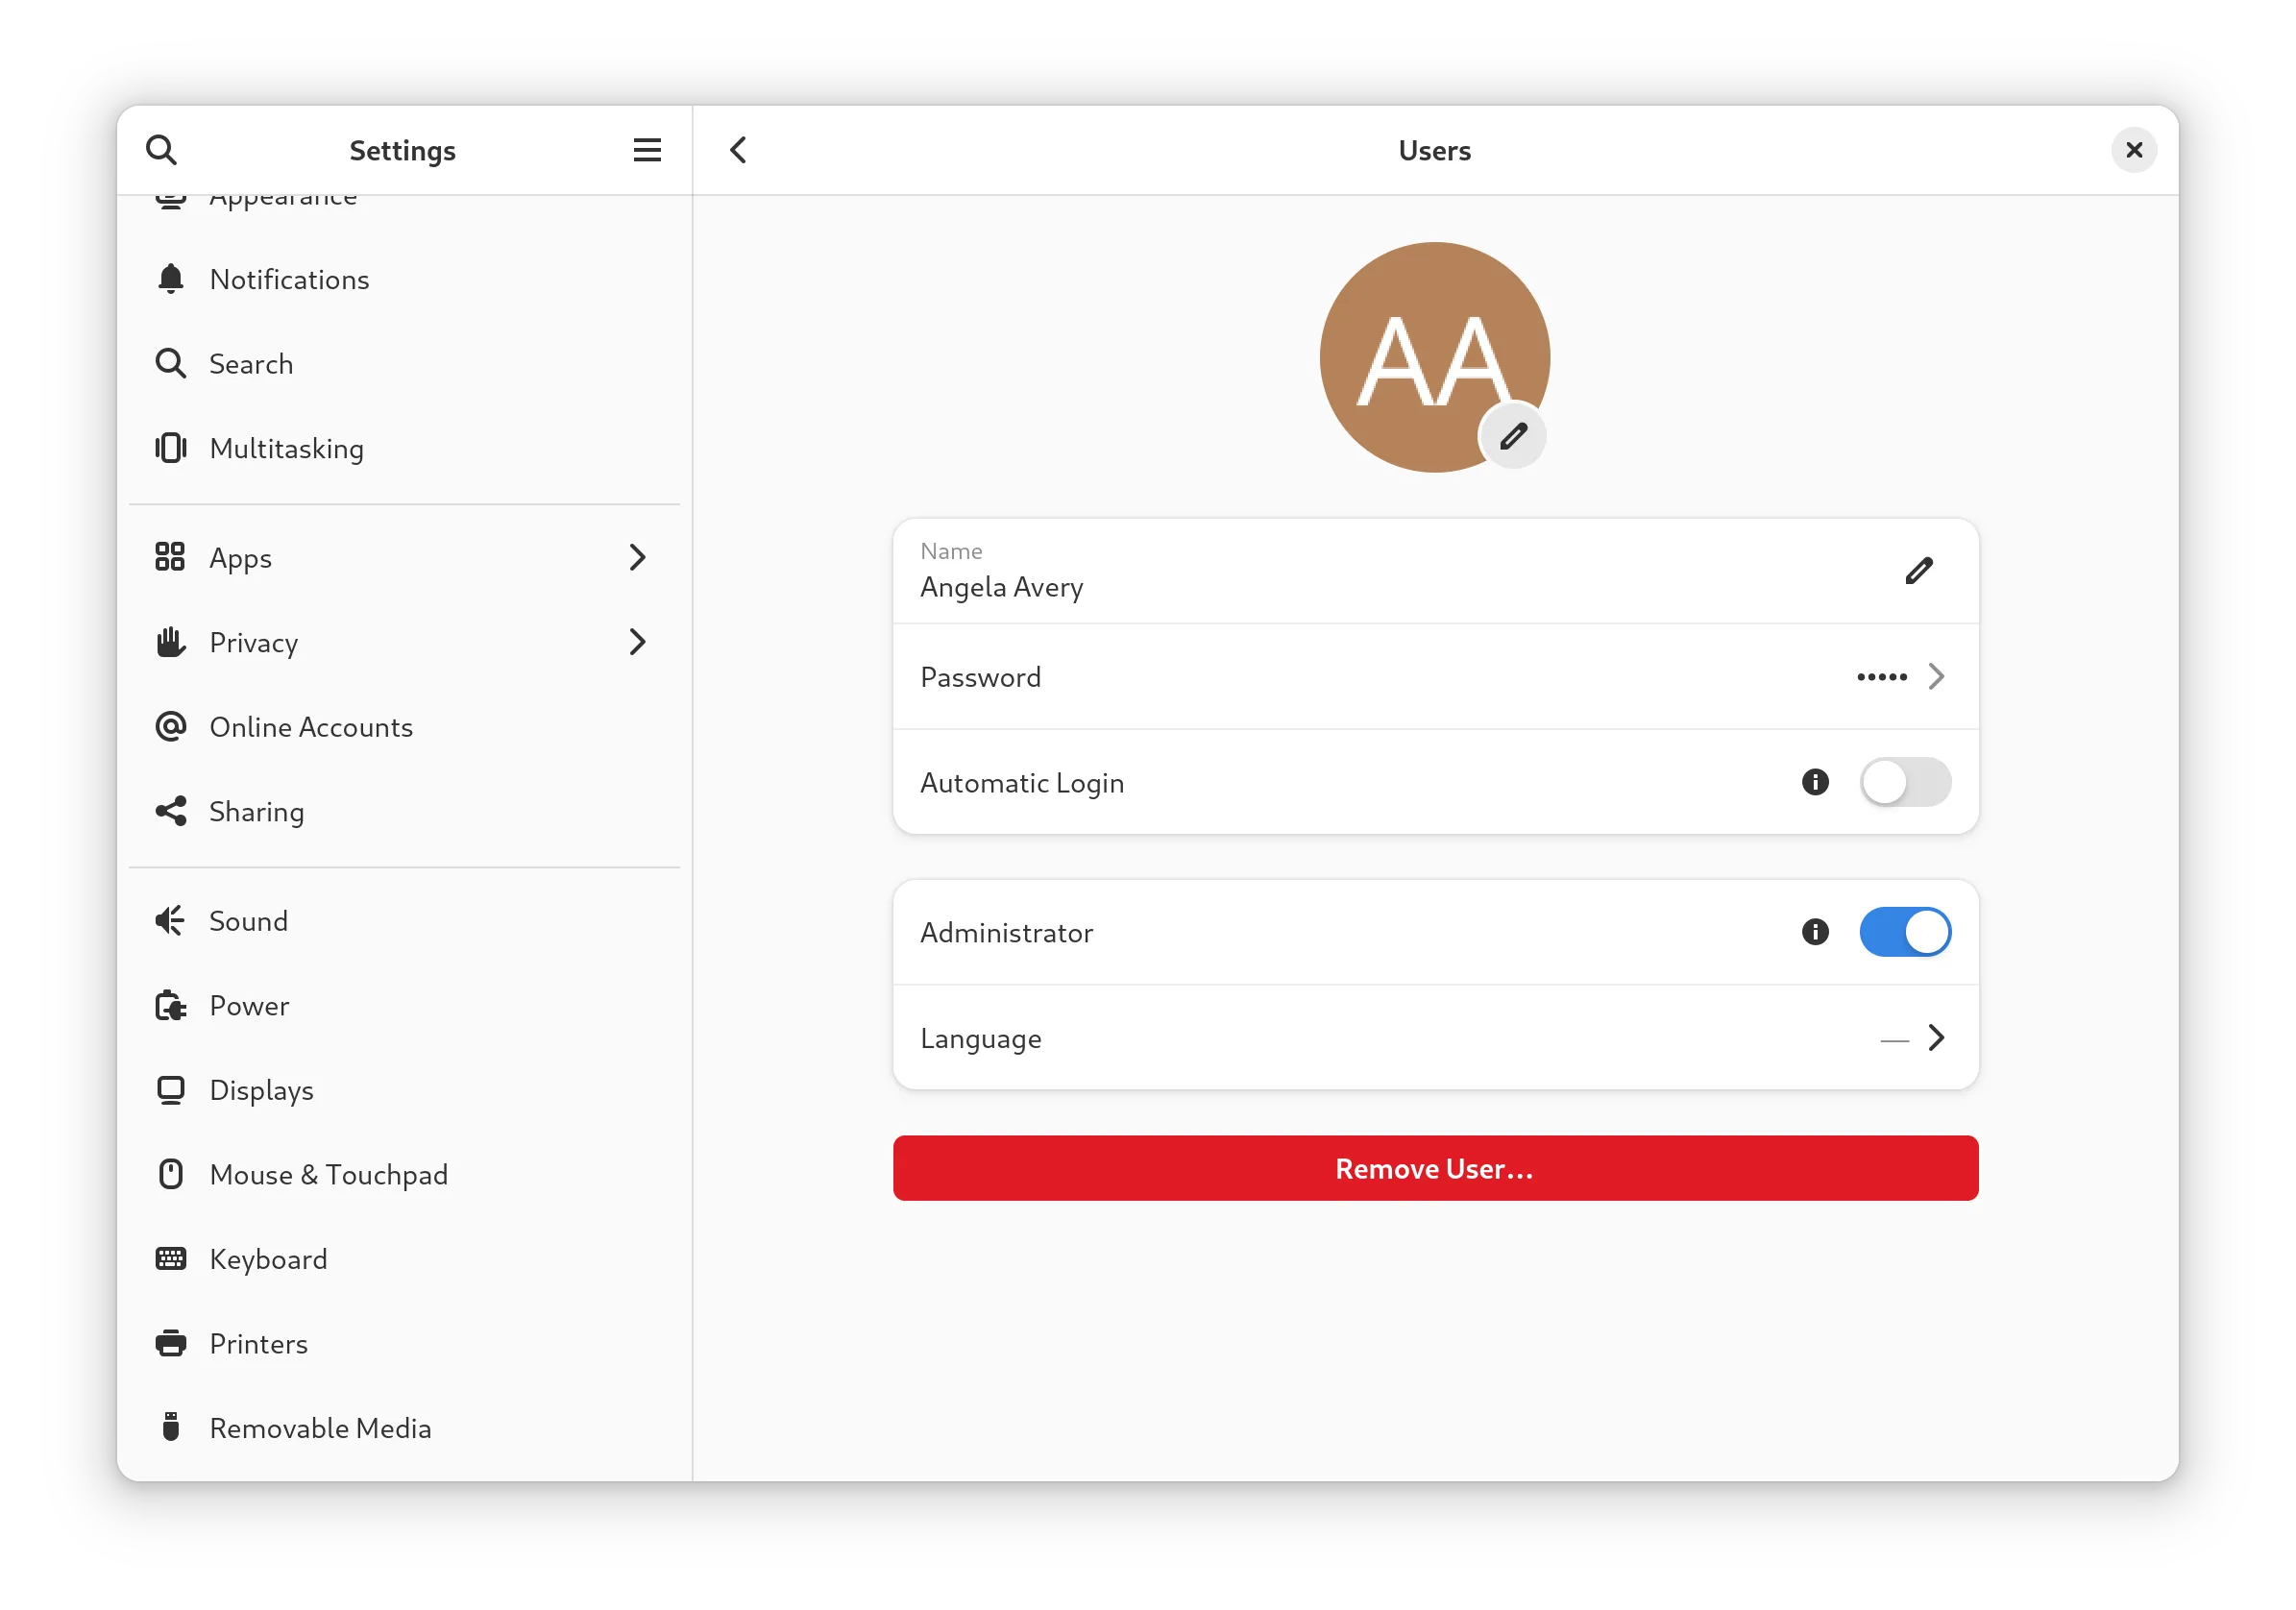Expand the Privacy submenu chevron

point(637,642)
